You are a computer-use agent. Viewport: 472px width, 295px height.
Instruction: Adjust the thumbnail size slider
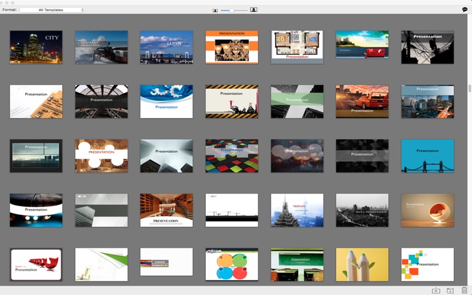tap(231, 10)
